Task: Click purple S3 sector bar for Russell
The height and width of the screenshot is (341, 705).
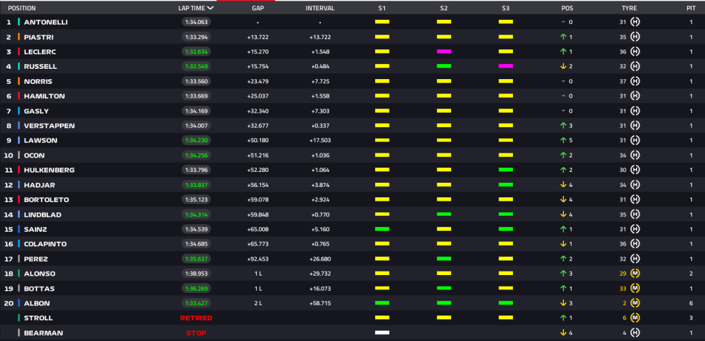Action: [506, 67]
